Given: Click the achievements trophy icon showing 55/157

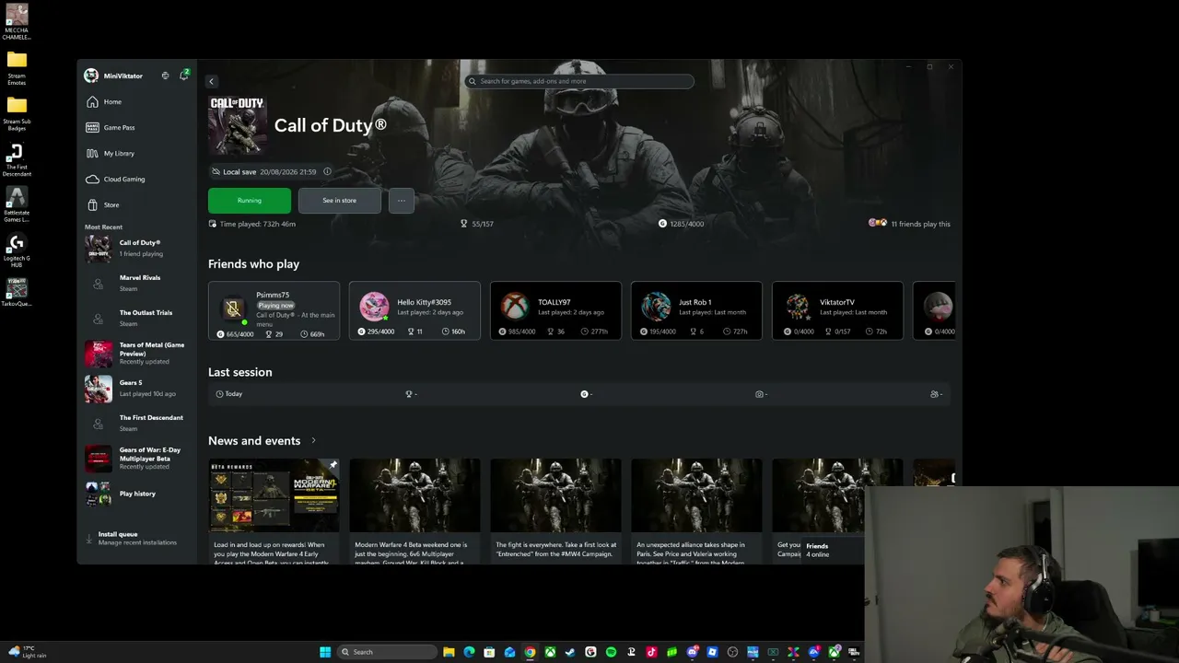Looking at the screenshot, I should click(464, 224).
